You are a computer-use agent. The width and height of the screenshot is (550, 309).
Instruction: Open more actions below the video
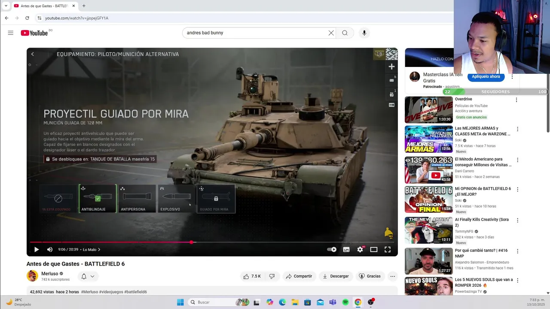[x=392, y=276]
